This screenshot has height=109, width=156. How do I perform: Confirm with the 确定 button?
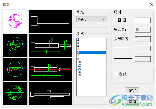[x=132, y=90]
